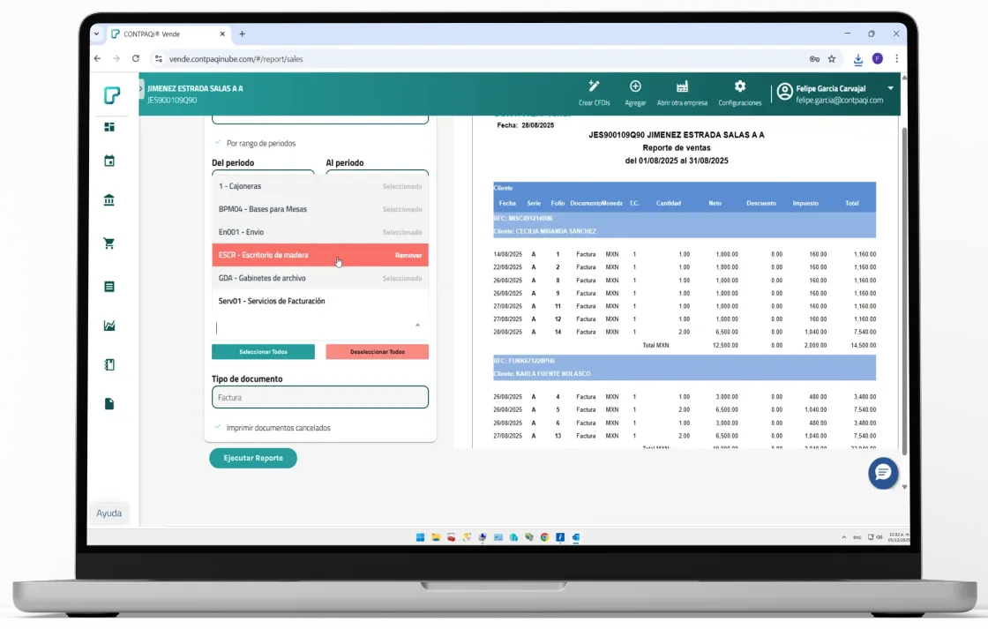Viewport: 988px width, 629px height.
Task: Select BPM04 - Bases para Mesas option
Action: [x=320, y=209]
